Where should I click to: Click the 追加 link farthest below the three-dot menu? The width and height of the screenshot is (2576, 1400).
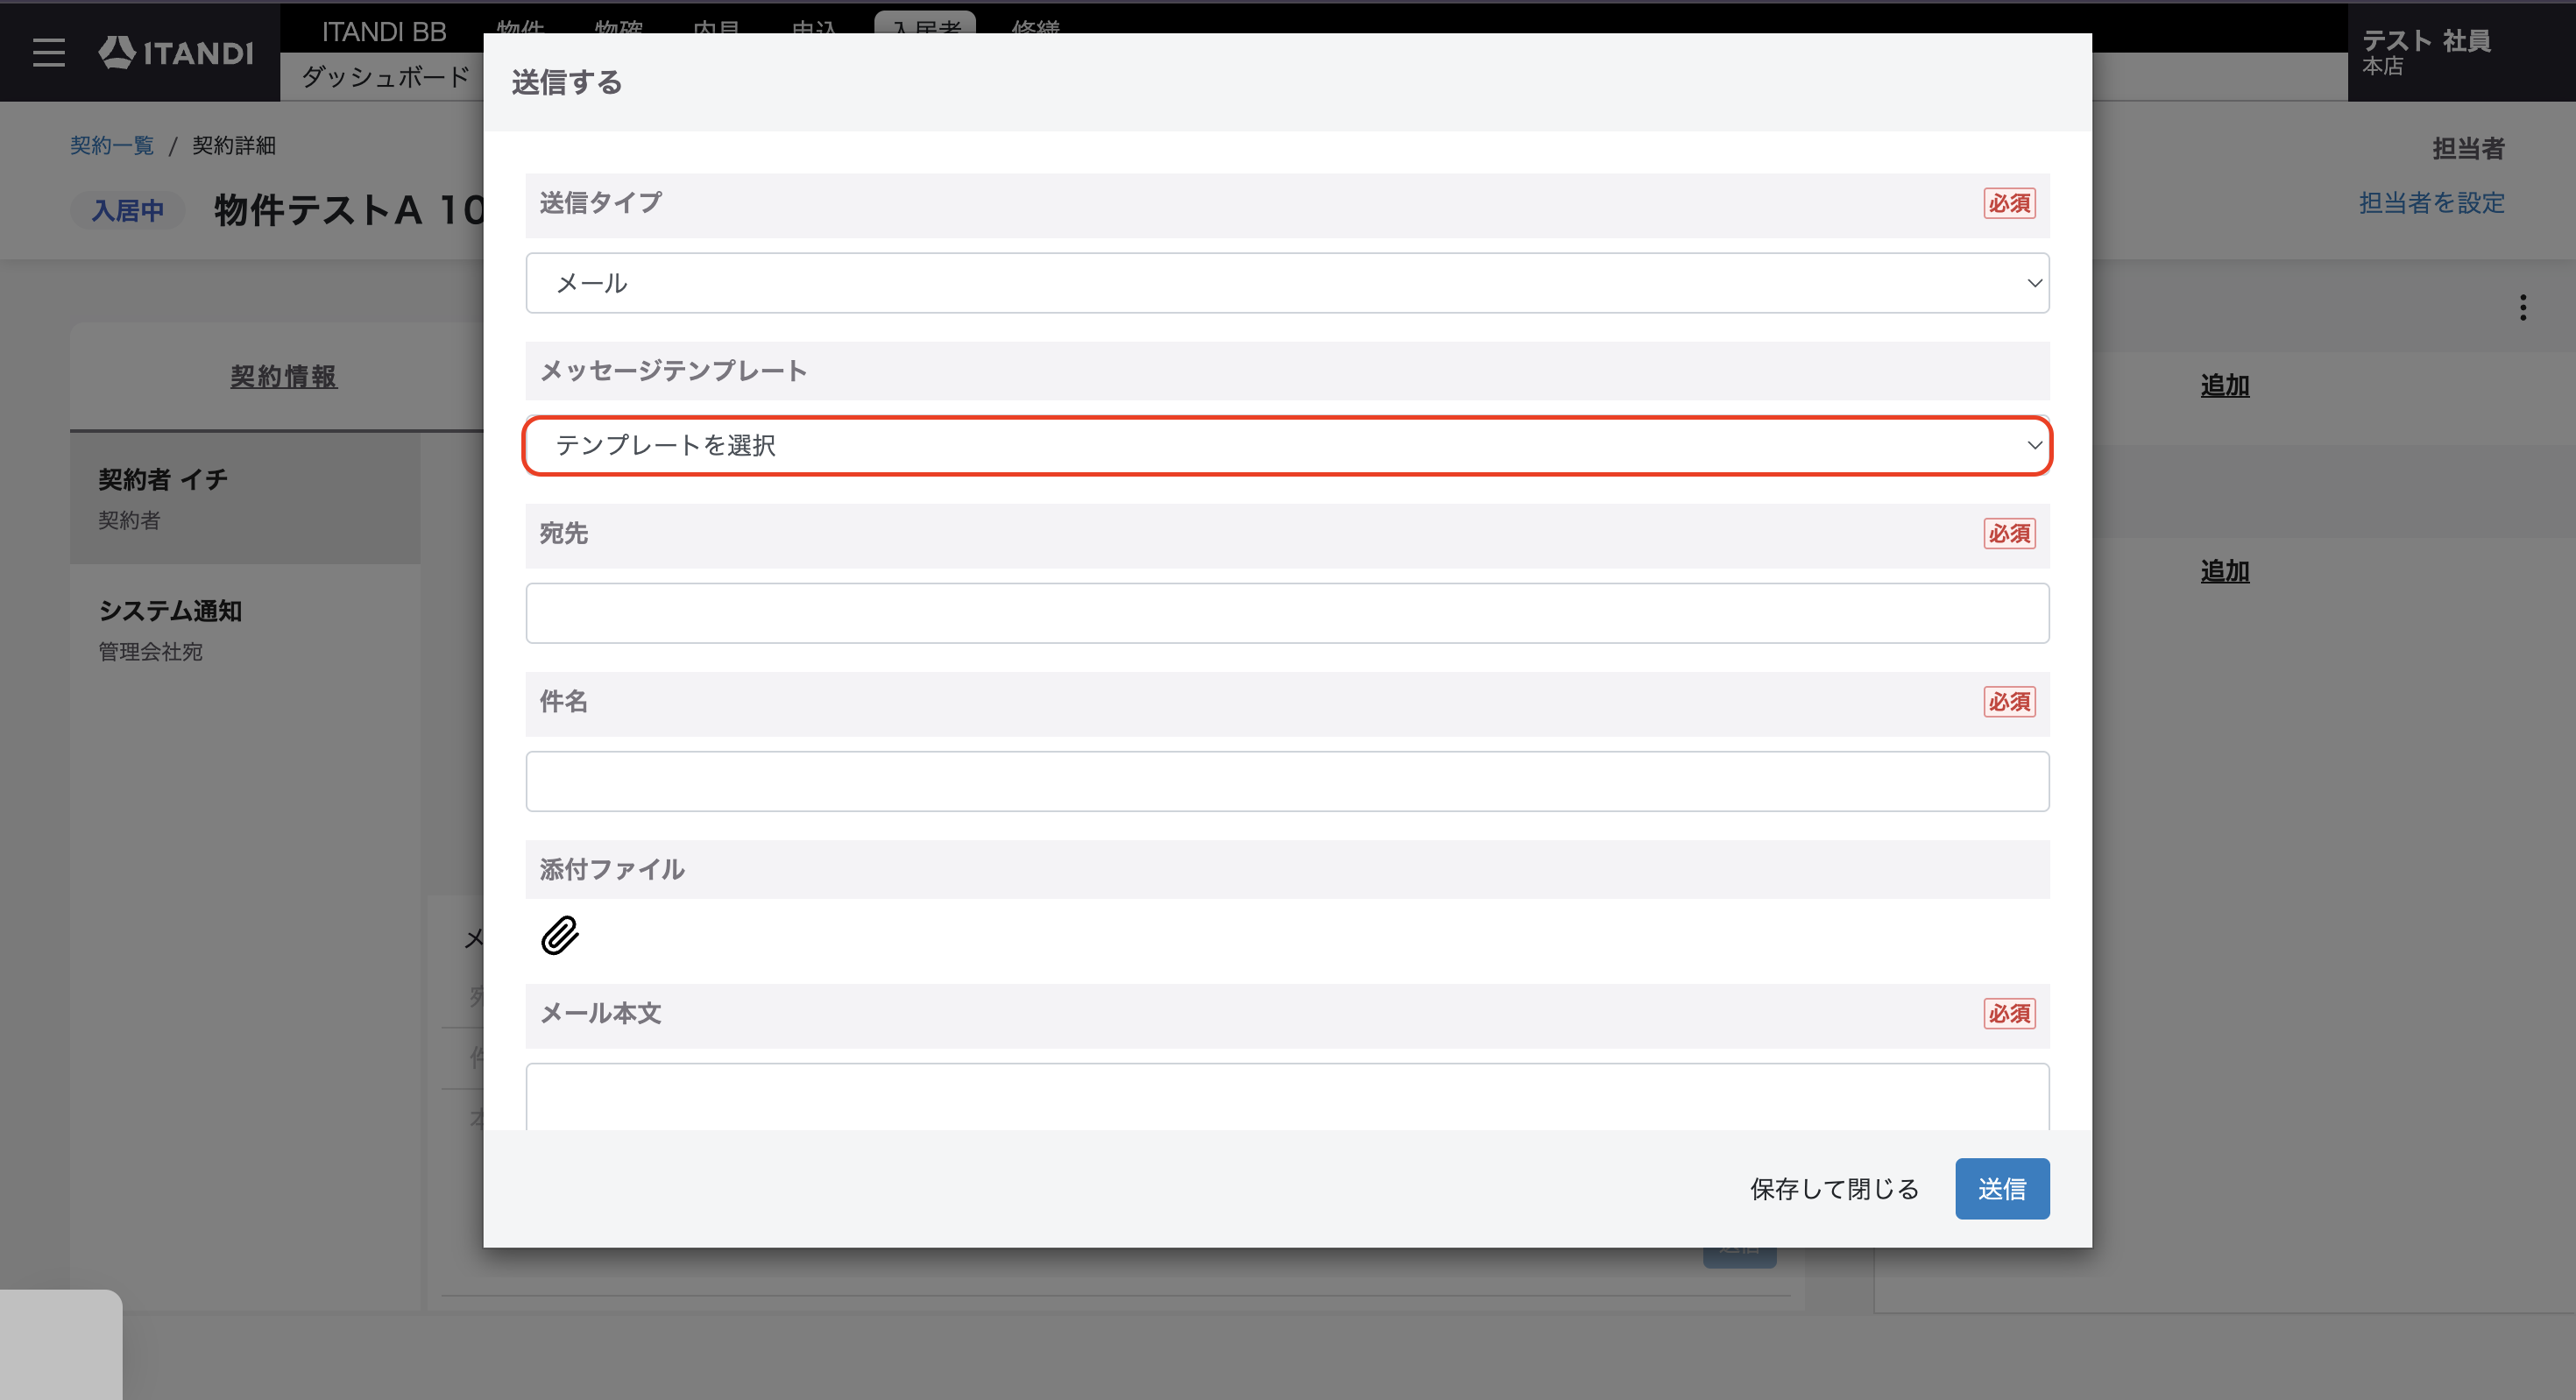point(2224,571)
